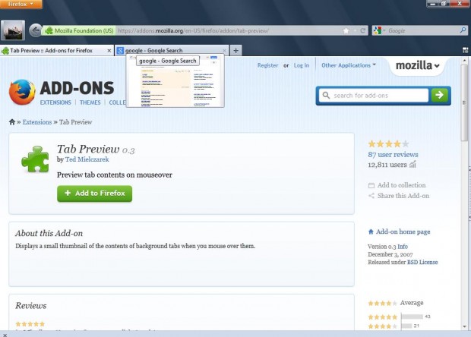The width and height of the screenshot is (471, 337).
Task: Click the tab groups icon on tab bar
Action: pos(465,50)
